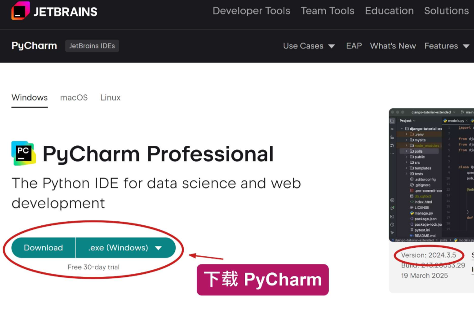The image size is (474, 311).
Task: Click the green Download button
Action: (43, 248)
